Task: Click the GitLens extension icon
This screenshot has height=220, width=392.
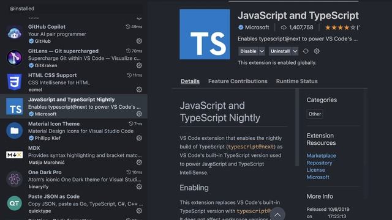Action: 15,57
